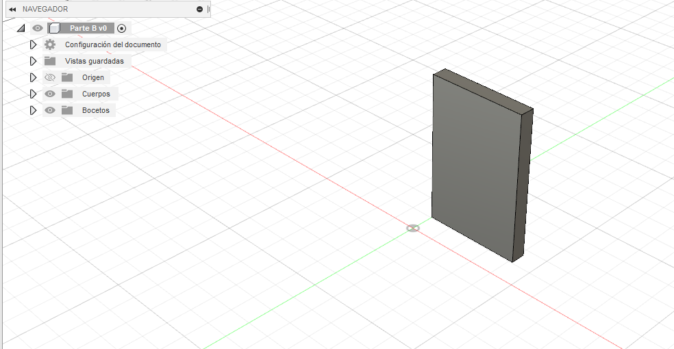This screenshot has height=349, width=674.
Task: Collapse the Navegador panel with double arrows
Action: (12, 9)
